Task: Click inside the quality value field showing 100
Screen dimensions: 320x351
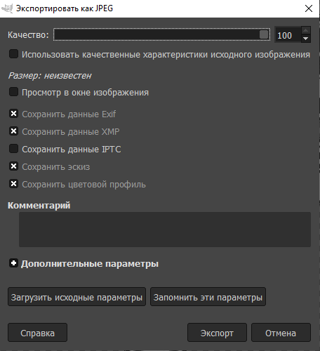Action: tap(288, 35)
